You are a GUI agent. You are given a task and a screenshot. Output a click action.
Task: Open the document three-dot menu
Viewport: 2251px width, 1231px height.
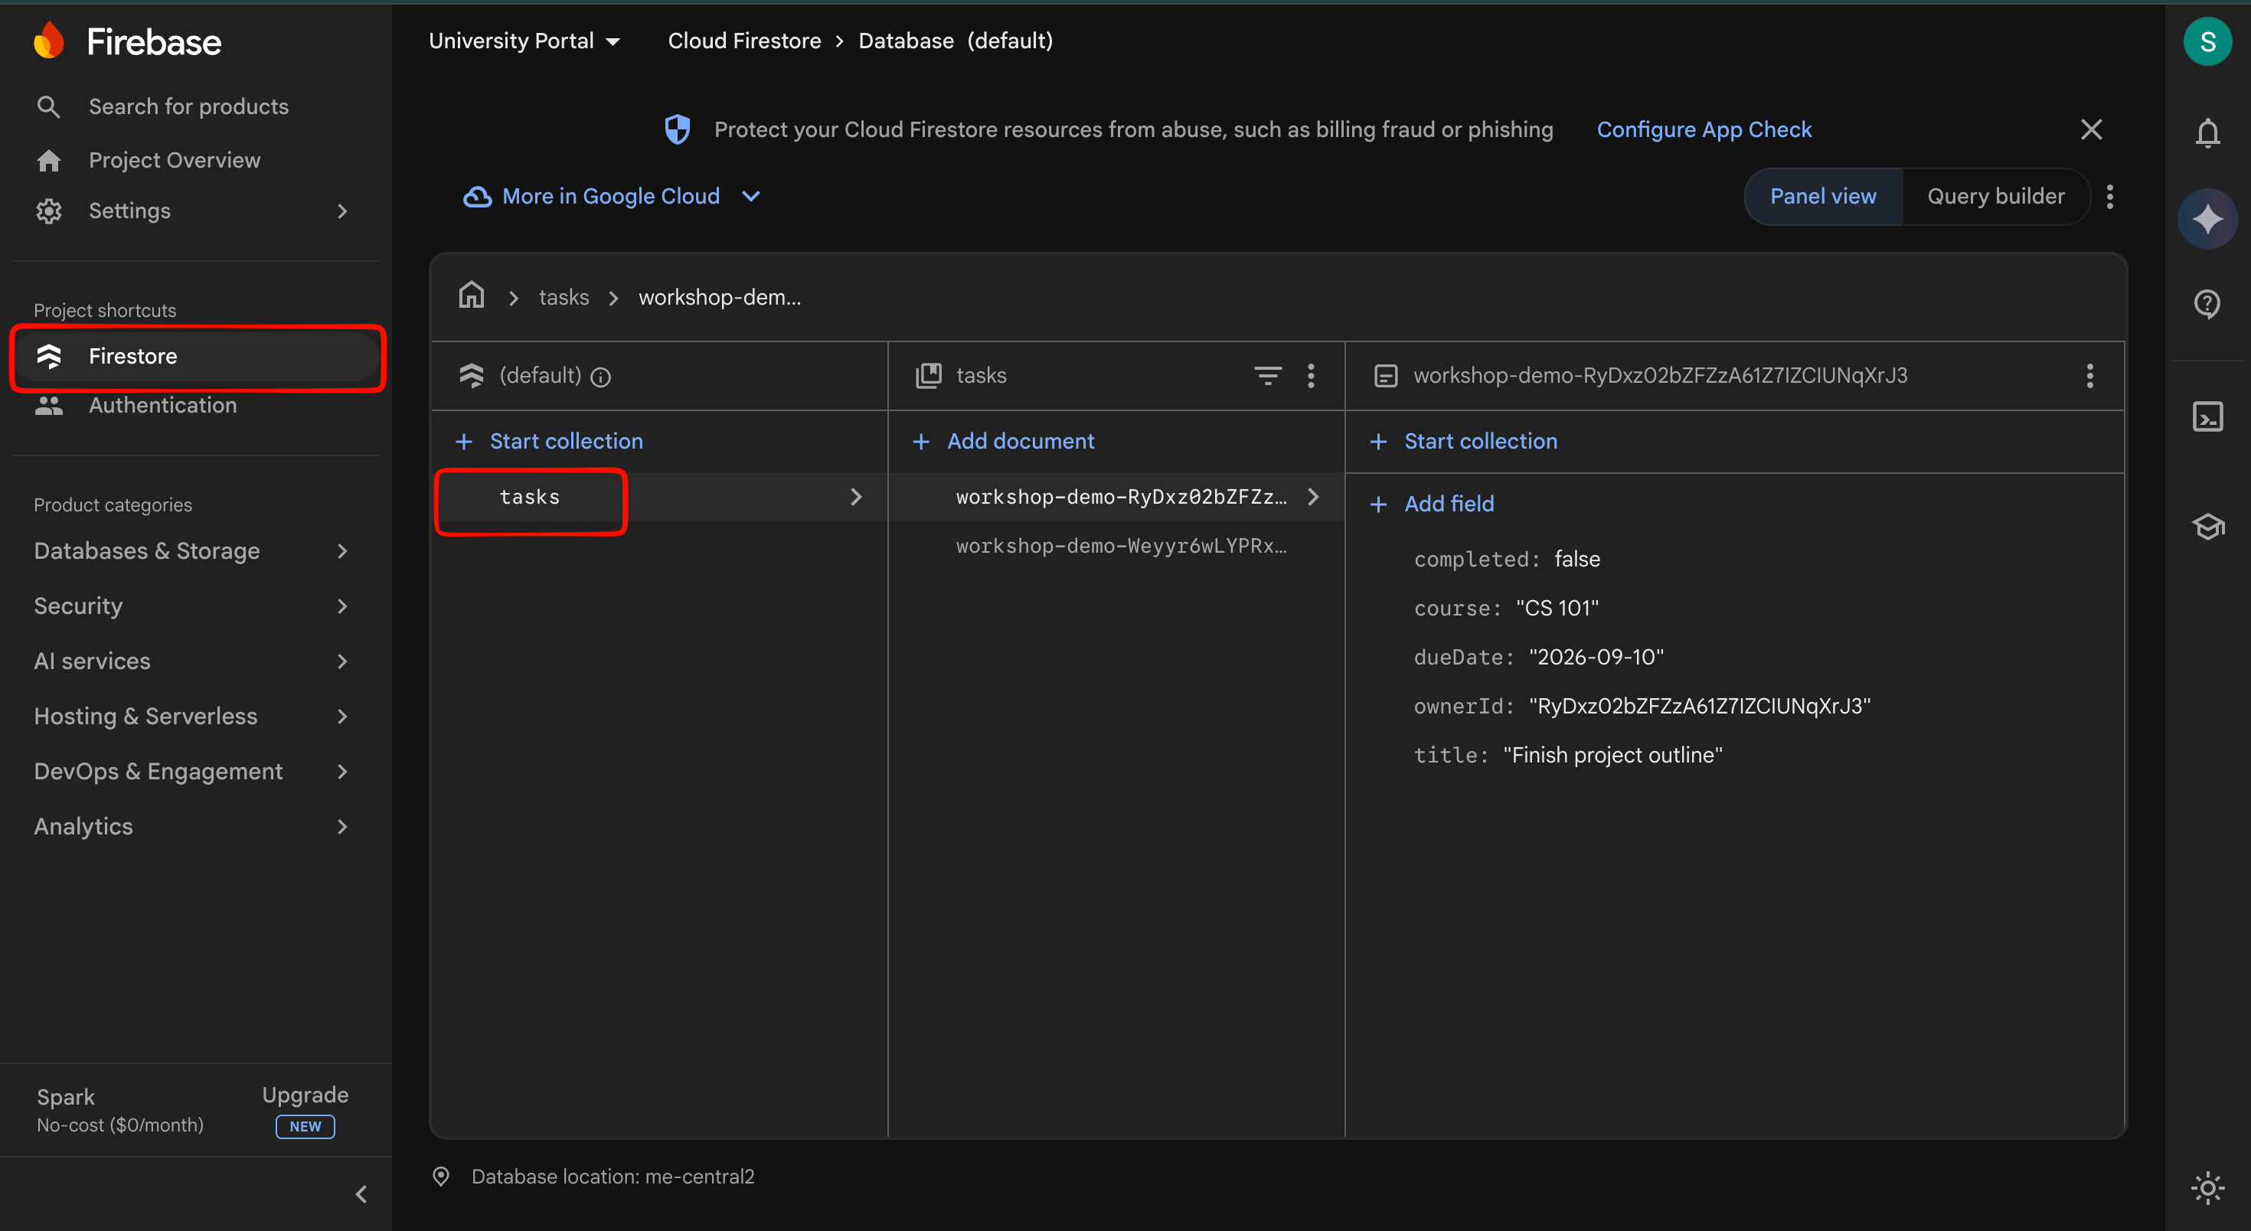click(2089, 376)
